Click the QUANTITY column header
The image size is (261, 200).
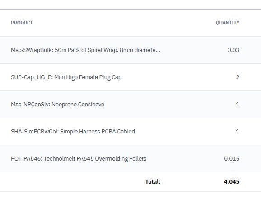click(x=228, y=23)
